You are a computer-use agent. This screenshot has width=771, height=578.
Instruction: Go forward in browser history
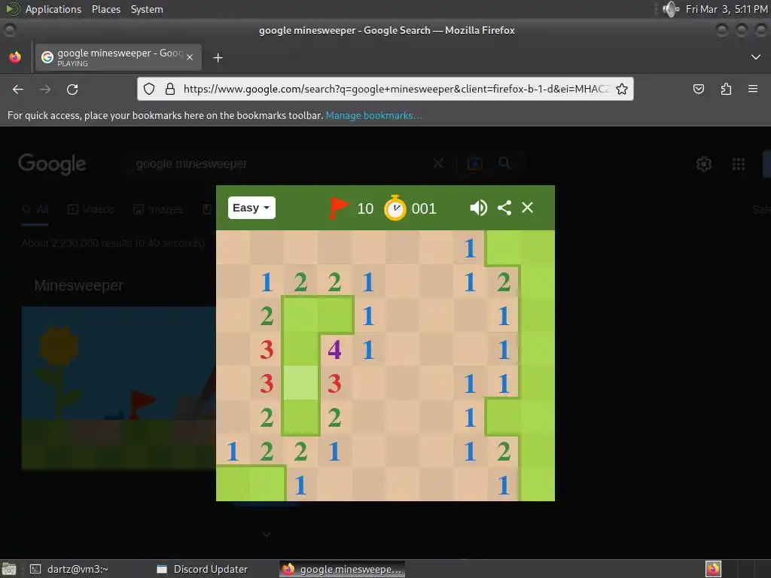tap(45, 89)
